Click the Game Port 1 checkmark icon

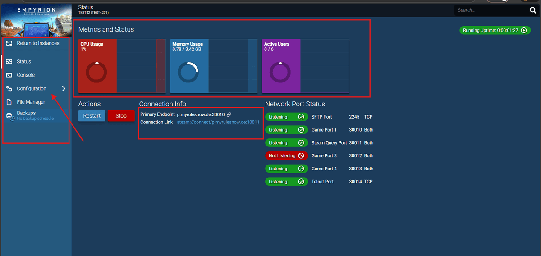coord(301,130)
